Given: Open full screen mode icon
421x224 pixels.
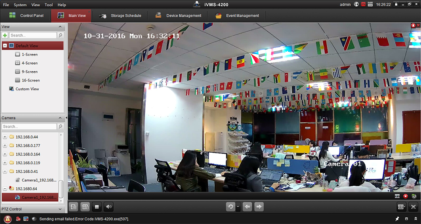Looking at the screenshot, I should tap(413, 206).
